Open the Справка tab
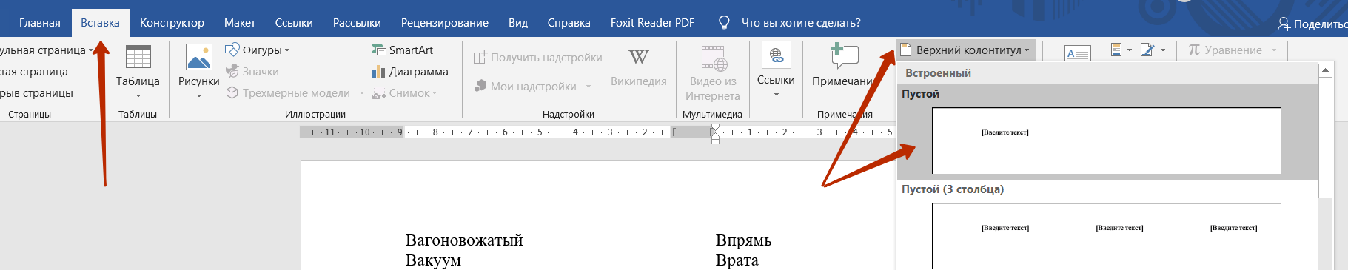Screen dimensions: 1348x270 569,23
